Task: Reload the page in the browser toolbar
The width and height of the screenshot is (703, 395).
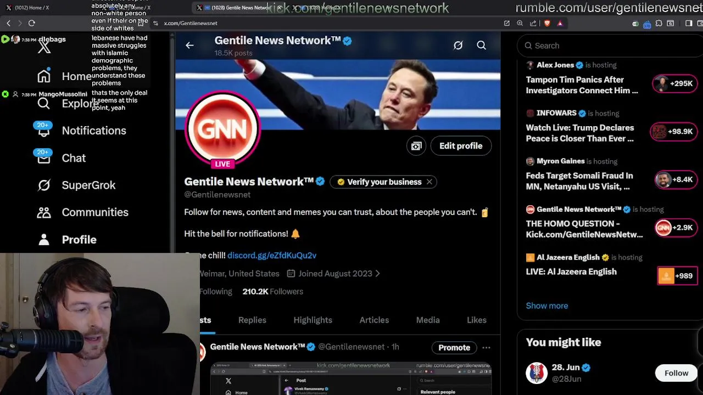Action: (31, 23)
